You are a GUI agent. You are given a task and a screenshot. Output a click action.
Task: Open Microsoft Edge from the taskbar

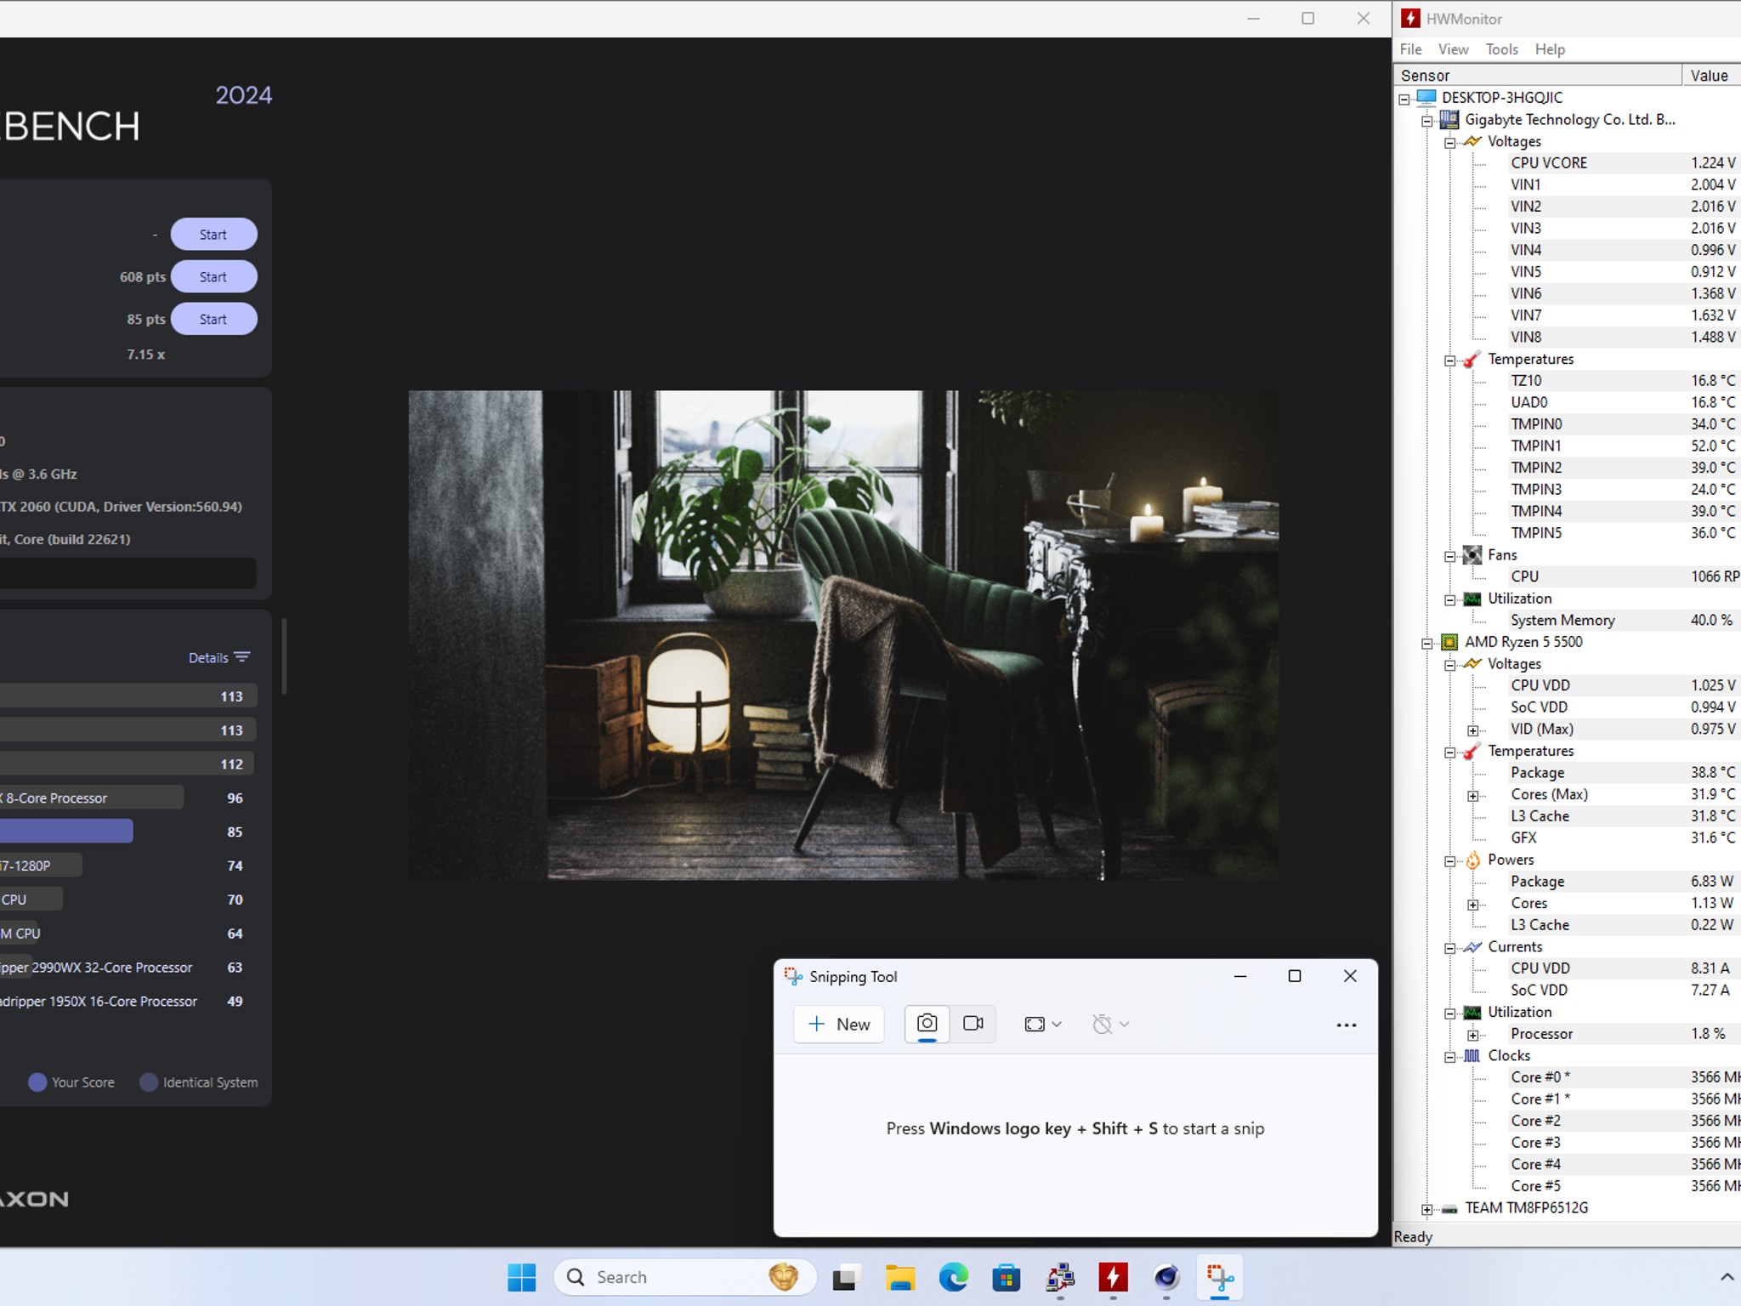953,1277
